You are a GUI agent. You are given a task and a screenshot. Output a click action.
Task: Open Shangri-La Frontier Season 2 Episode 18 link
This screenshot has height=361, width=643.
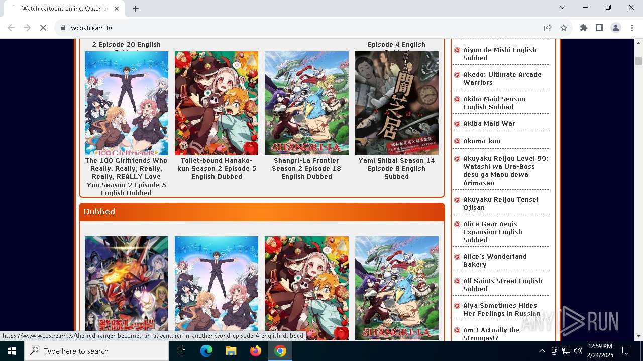tap(306, 168)
